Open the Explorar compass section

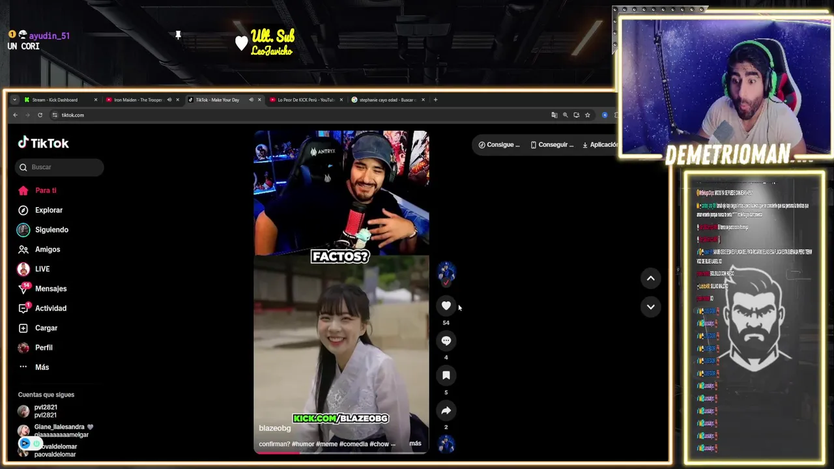point(40,210)
